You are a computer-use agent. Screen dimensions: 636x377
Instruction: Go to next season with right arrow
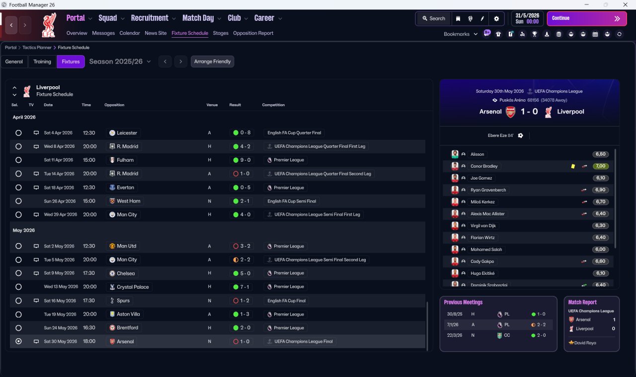coord(181,62)
